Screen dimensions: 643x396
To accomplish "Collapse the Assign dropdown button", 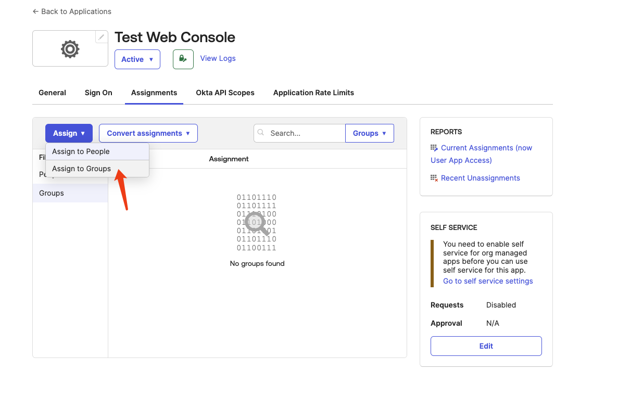I will click(x=69, y=133).
